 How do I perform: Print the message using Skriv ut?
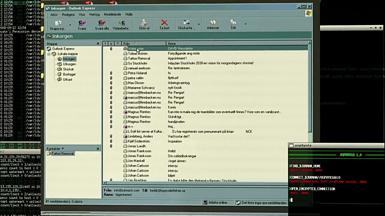tap(144, 23)
